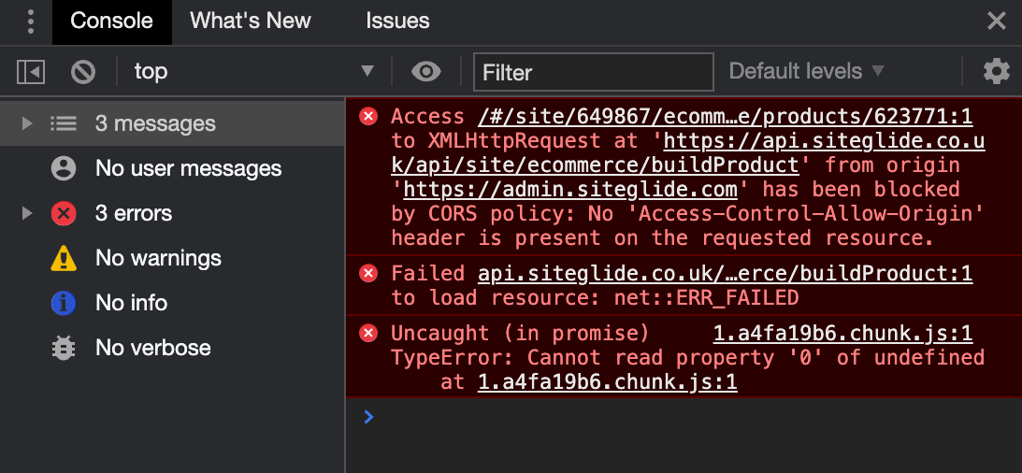
Task: Open the Default levels dropdown
Action: click(x=806, y=71)
